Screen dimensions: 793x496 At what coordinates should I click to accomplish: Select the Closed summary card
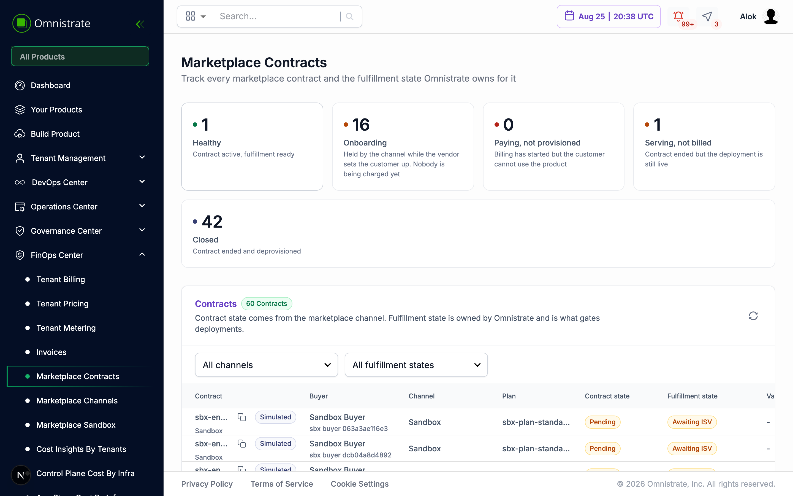point(478,234)
